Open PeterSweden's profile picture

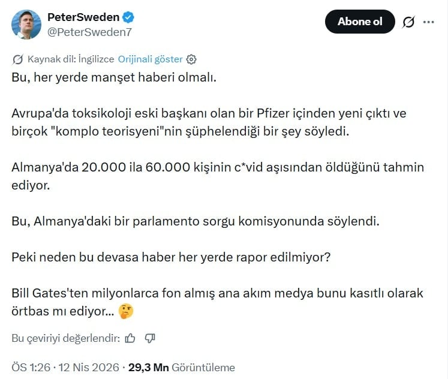(26, 25)
